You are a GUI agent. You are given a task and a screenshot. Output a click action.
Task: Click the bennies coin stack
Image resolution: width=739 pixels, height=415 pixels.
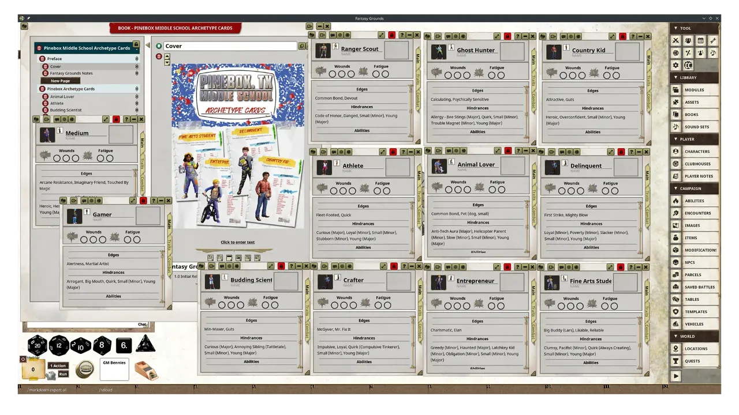point(85,369)
